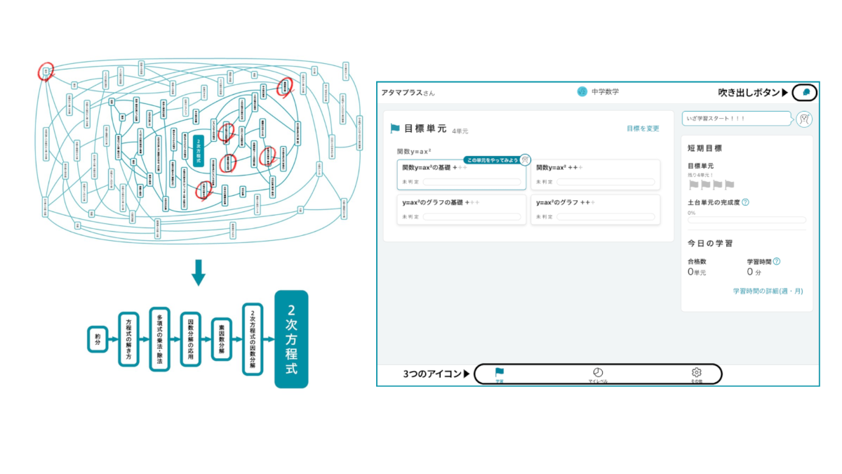The image size is (842, 474).
Task: Click the speech bubble button in header
Action: pos(806,93)
